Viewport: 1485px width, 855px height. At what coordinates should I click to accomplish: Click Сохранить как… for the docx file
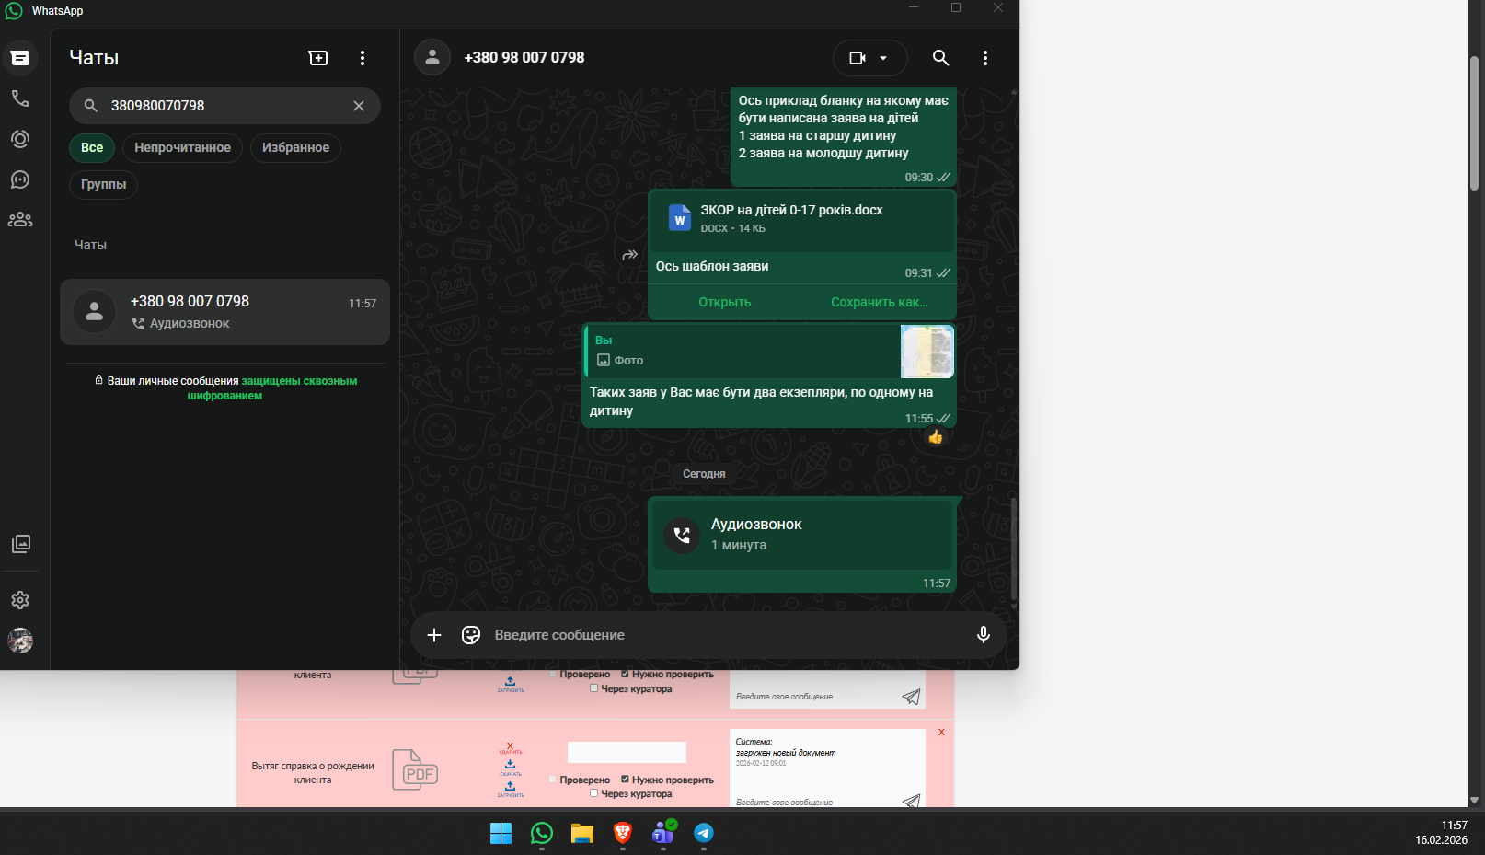[879, 302]
